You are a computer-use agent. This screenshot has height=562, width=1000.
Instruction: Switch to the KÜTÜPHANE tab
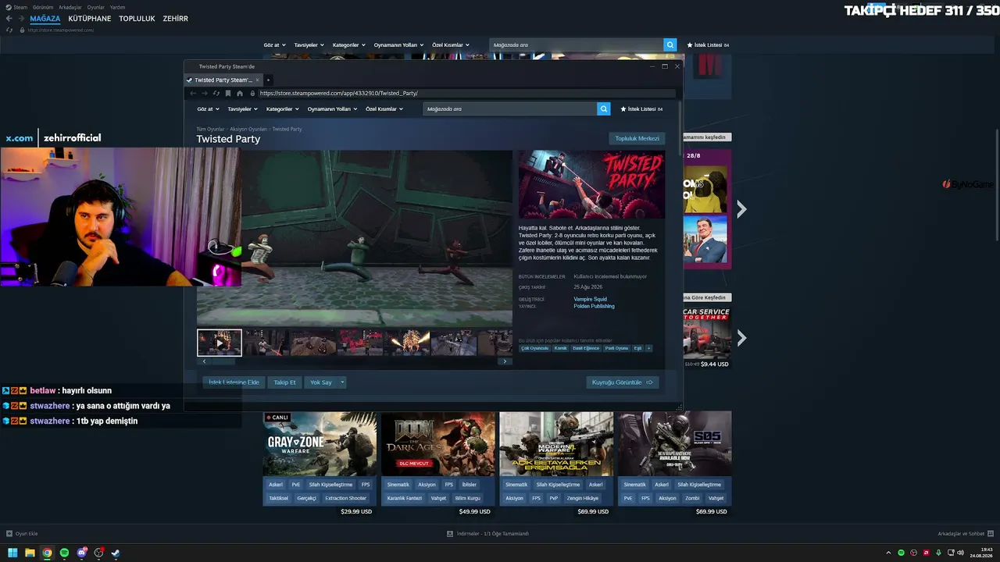(90, 19)
